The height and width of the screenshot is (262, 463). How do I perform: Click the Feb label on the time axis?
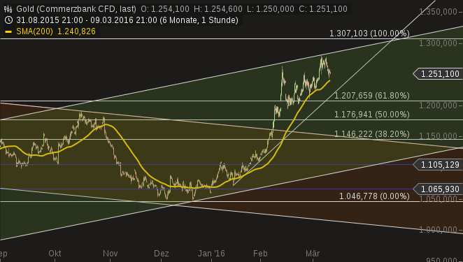pyautogui.click(x=260, y=254)
